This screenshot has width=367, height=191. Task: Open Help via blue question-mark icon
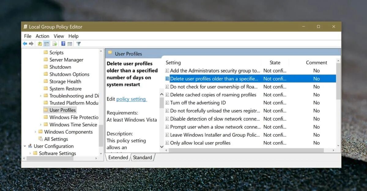tap(63, 44)
